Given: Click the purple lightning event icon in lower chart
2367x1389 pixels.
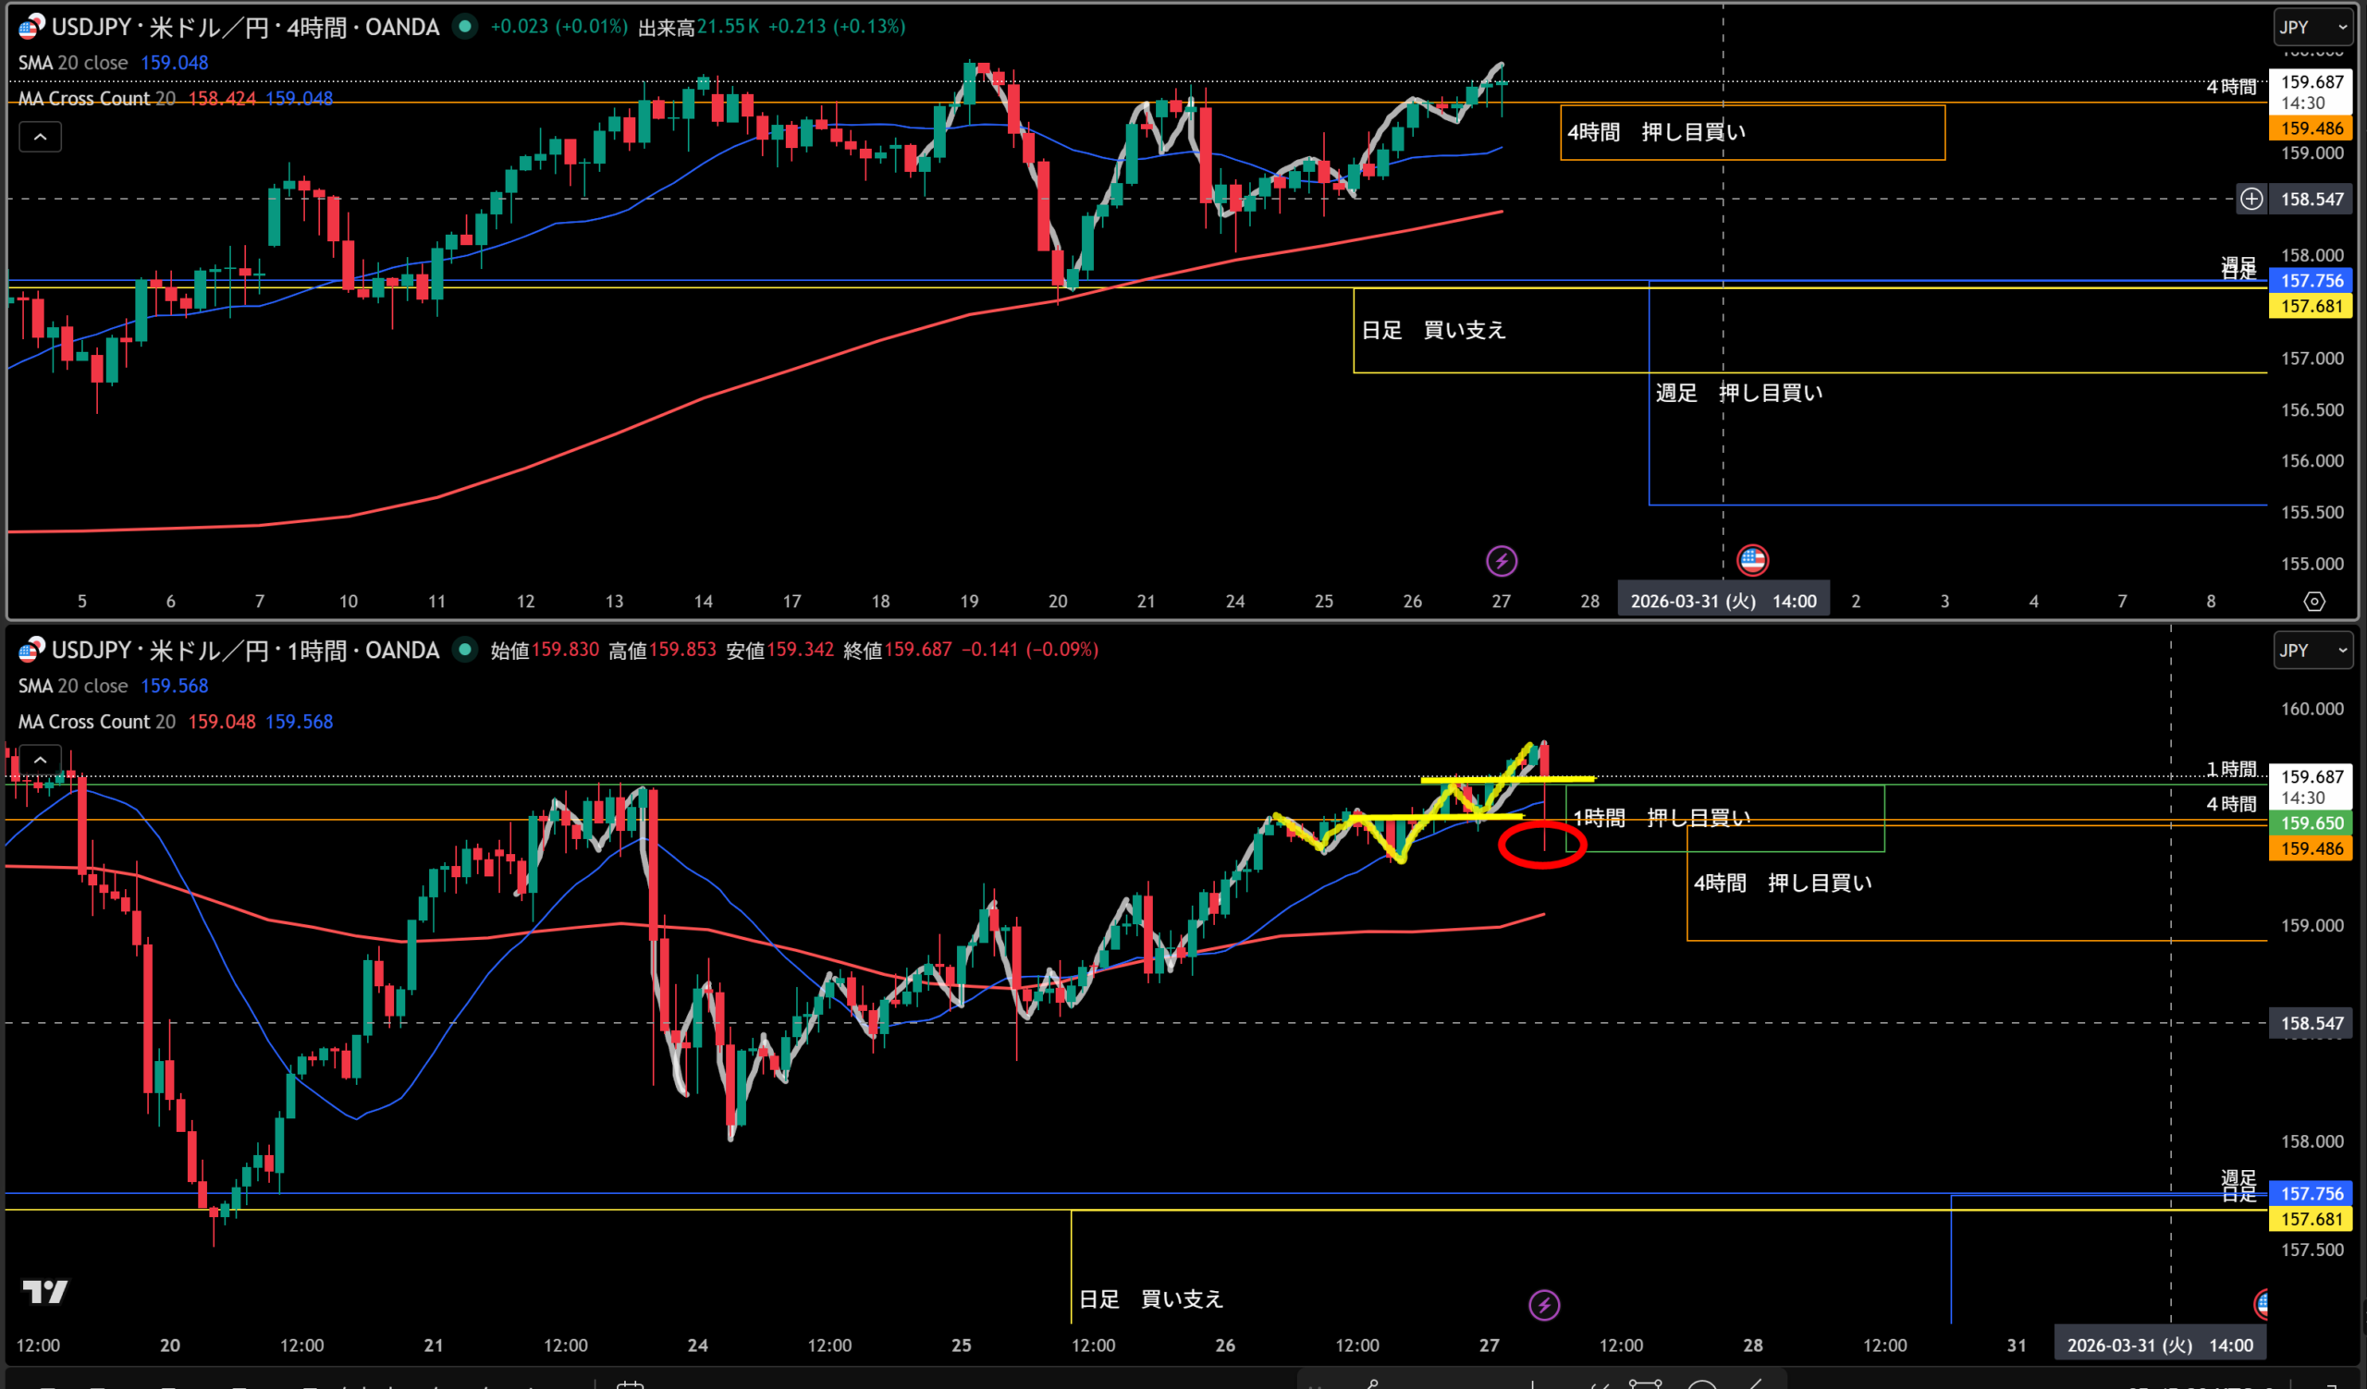Looking at the screenshot, I should [1544, 1305].
